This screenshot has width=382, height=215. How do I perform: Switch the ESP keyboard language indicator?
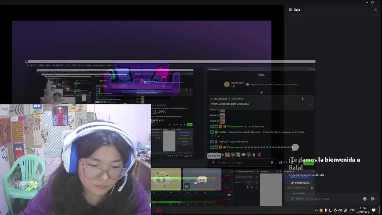(x=352, y=210)
